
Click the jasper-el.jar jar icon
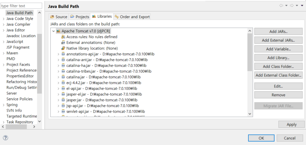pyautogui.click(x=63, y=94)
